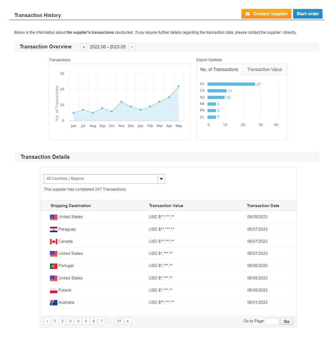Switch to the Transaction Value tab
This screenshot has width=331, height=339.
[x=264, y=70]
